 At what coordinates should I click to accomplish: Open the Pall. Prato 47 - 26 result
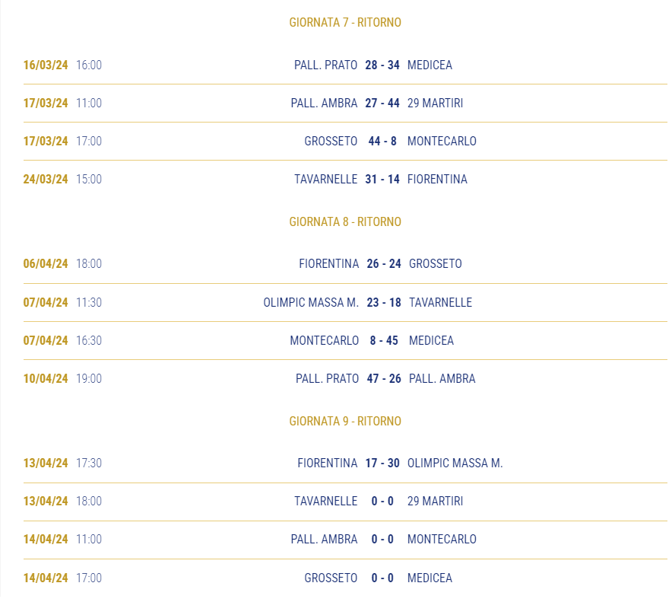[384, 379]
